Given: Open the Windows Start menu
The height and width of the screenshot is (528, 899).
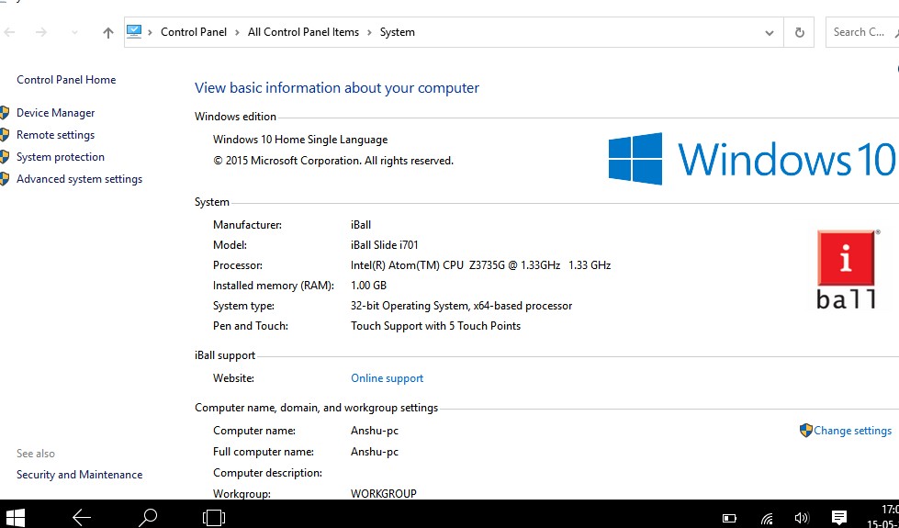Looking at the screenshot, I should click(15, 517).
